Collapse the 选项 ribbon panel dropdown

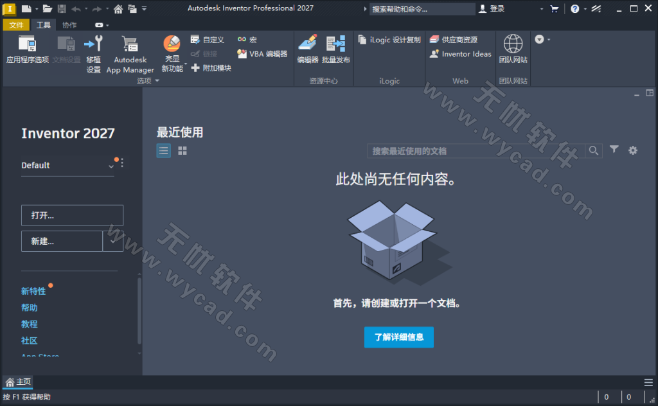point(156,80)
